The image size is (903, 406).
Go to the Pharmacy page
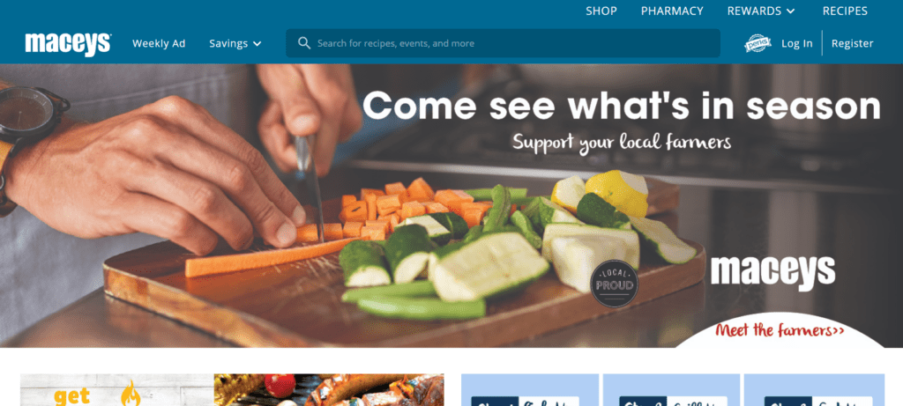(672, 11)
